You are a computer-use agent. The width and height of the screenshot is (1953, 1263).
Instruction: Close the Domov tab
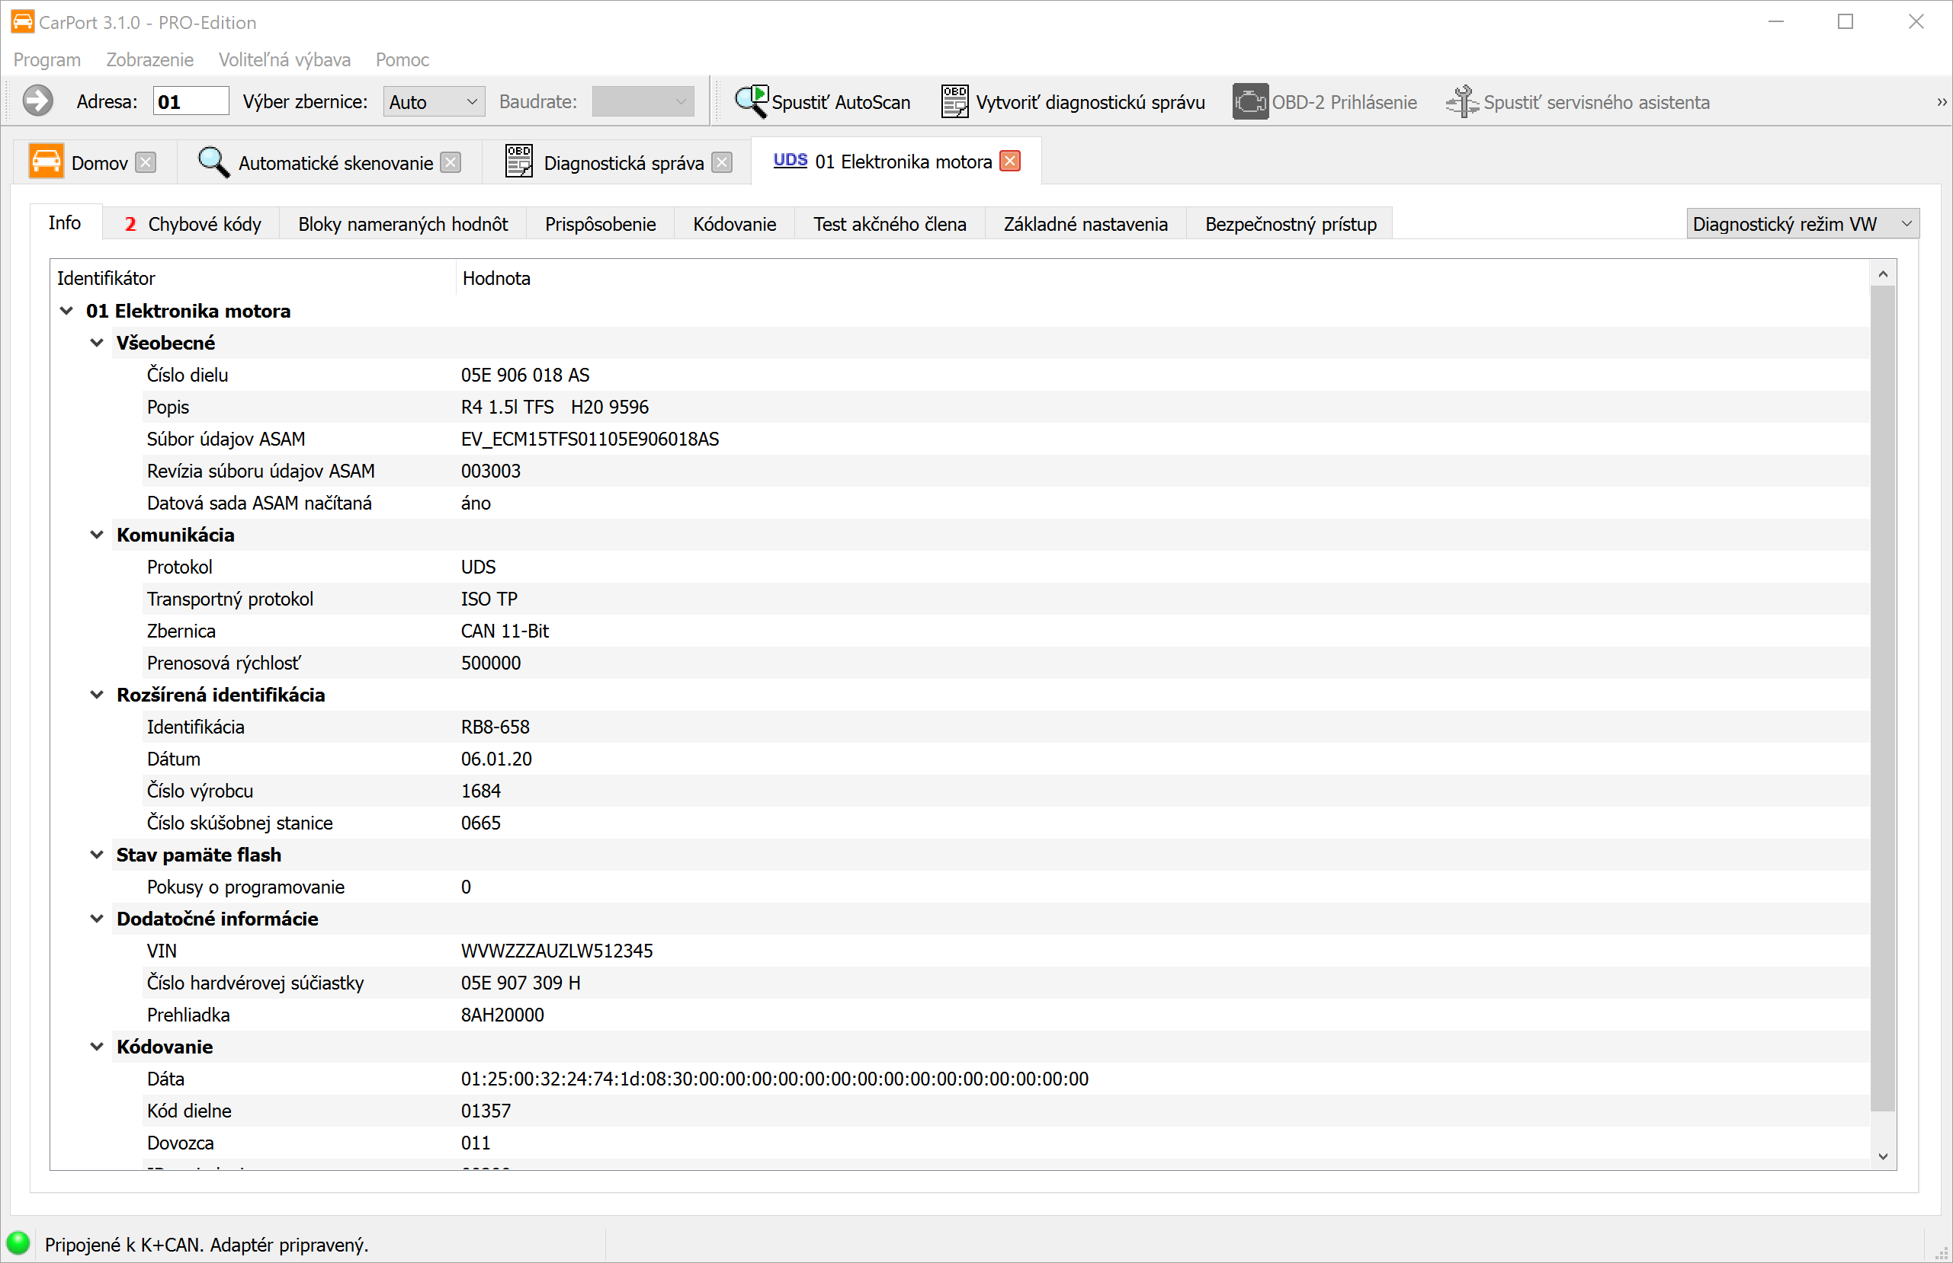[146, 162]
